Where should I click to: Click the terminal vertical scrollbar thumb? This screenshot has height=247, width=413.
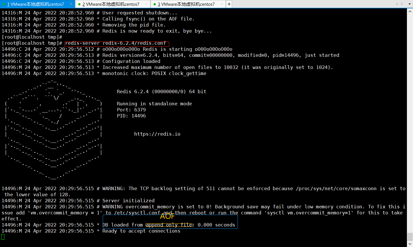pos(410,237)
